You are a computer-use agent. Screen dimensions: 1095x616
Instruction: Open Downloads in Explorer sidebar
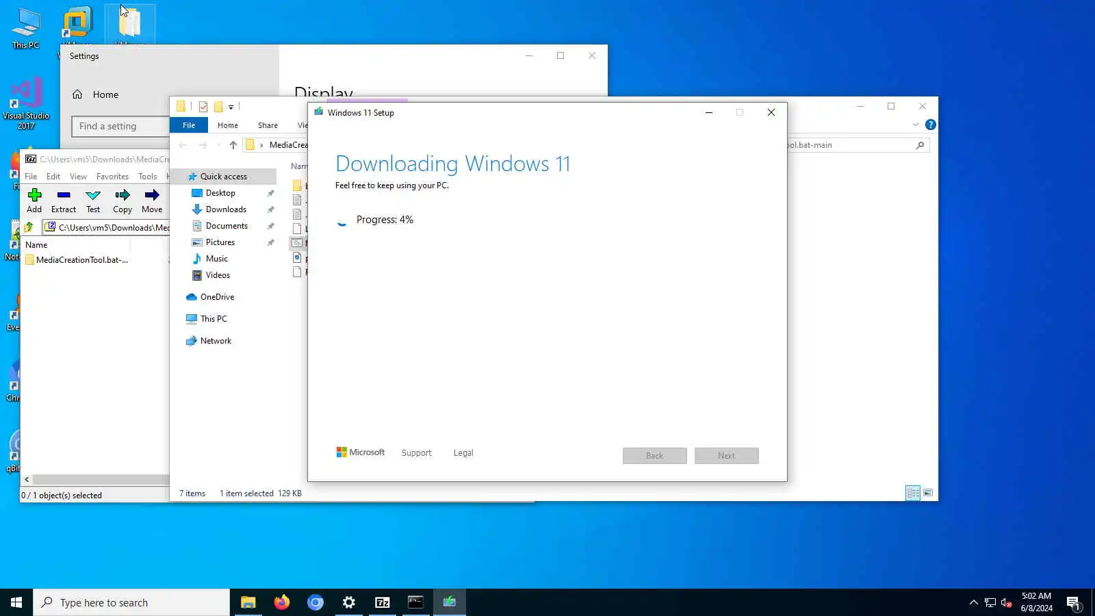coord(226,209)
